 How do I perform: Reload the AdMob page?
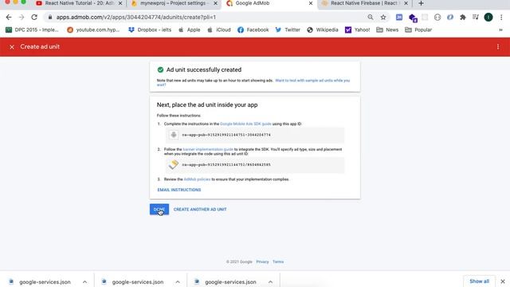[34, 18]
